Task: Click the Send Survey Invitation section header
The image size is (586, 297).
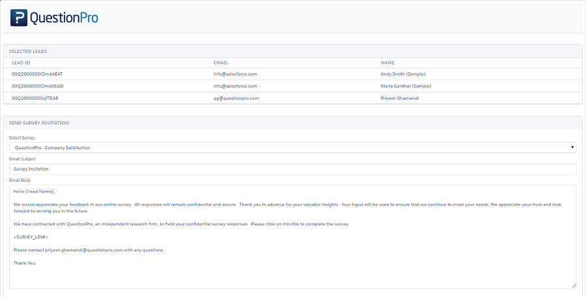Action: 39,122
